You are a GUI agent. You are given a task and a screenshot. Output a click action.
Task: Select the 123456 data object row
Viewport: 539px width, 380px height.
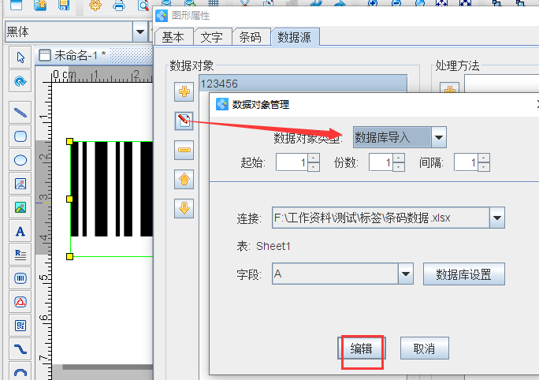(303, 84)
